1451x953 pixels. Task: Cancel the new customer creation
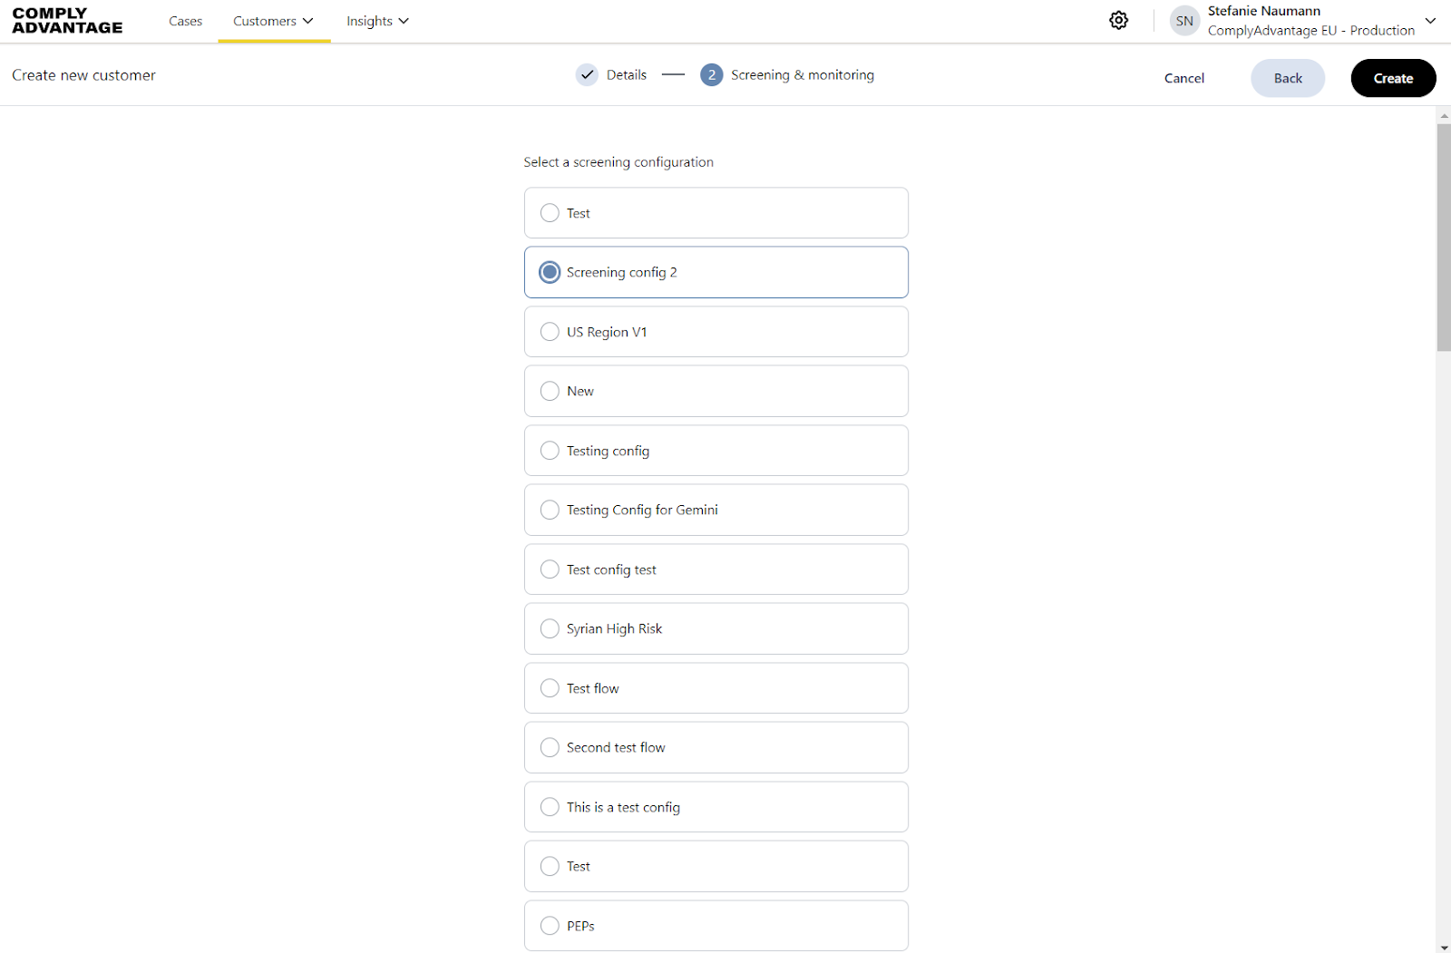pos(1183,78)
